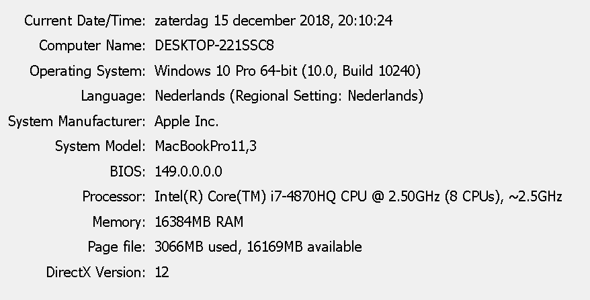Select the DESKTOP-221SSC8 computer name text
The width and height of the screenshot is (590, 300).
pyautogui.click(x=214, y=46)
